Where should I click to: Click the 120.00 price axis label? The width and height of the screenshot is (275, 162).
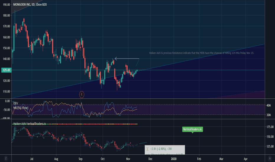[x=6, y=81]
